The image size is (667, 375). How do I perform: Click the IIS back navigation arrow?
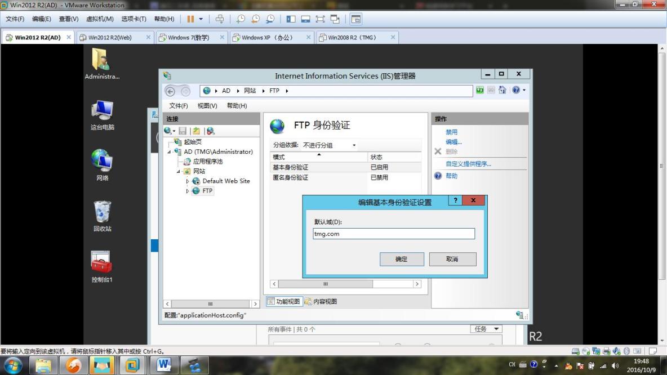tap(170, 91)
